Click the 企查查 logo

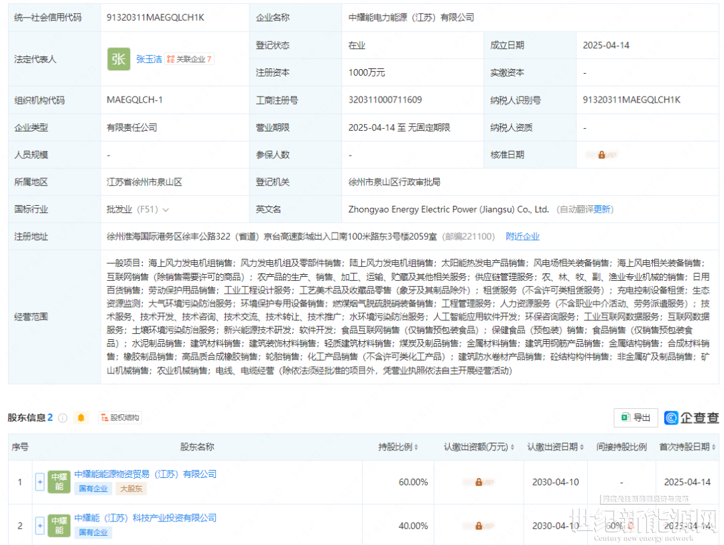coord(691,418)
